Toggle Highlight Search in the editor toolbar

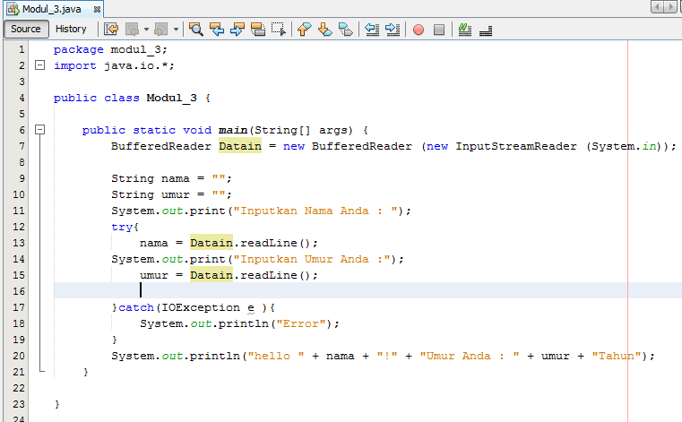point(258,30)
